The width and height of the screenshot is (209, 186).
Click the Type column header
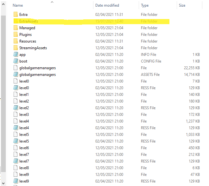tap(145, 5)
